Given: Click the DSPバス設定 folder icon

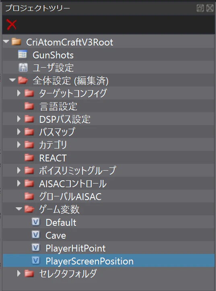Looking at the screenshot, I should (x=29, y=119).
